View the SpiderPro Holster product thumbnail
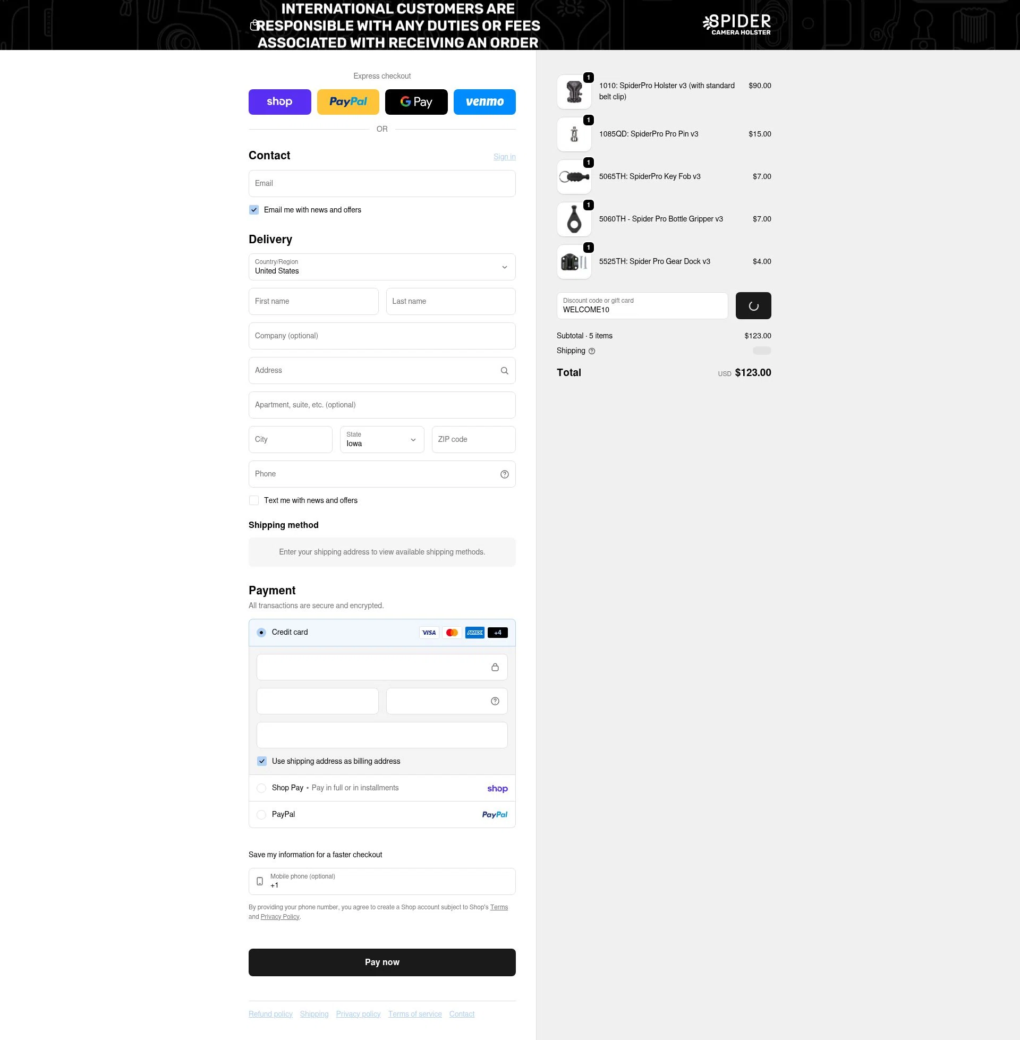The width and height of the screenshot is (1020, 1040). click(574, 91)
